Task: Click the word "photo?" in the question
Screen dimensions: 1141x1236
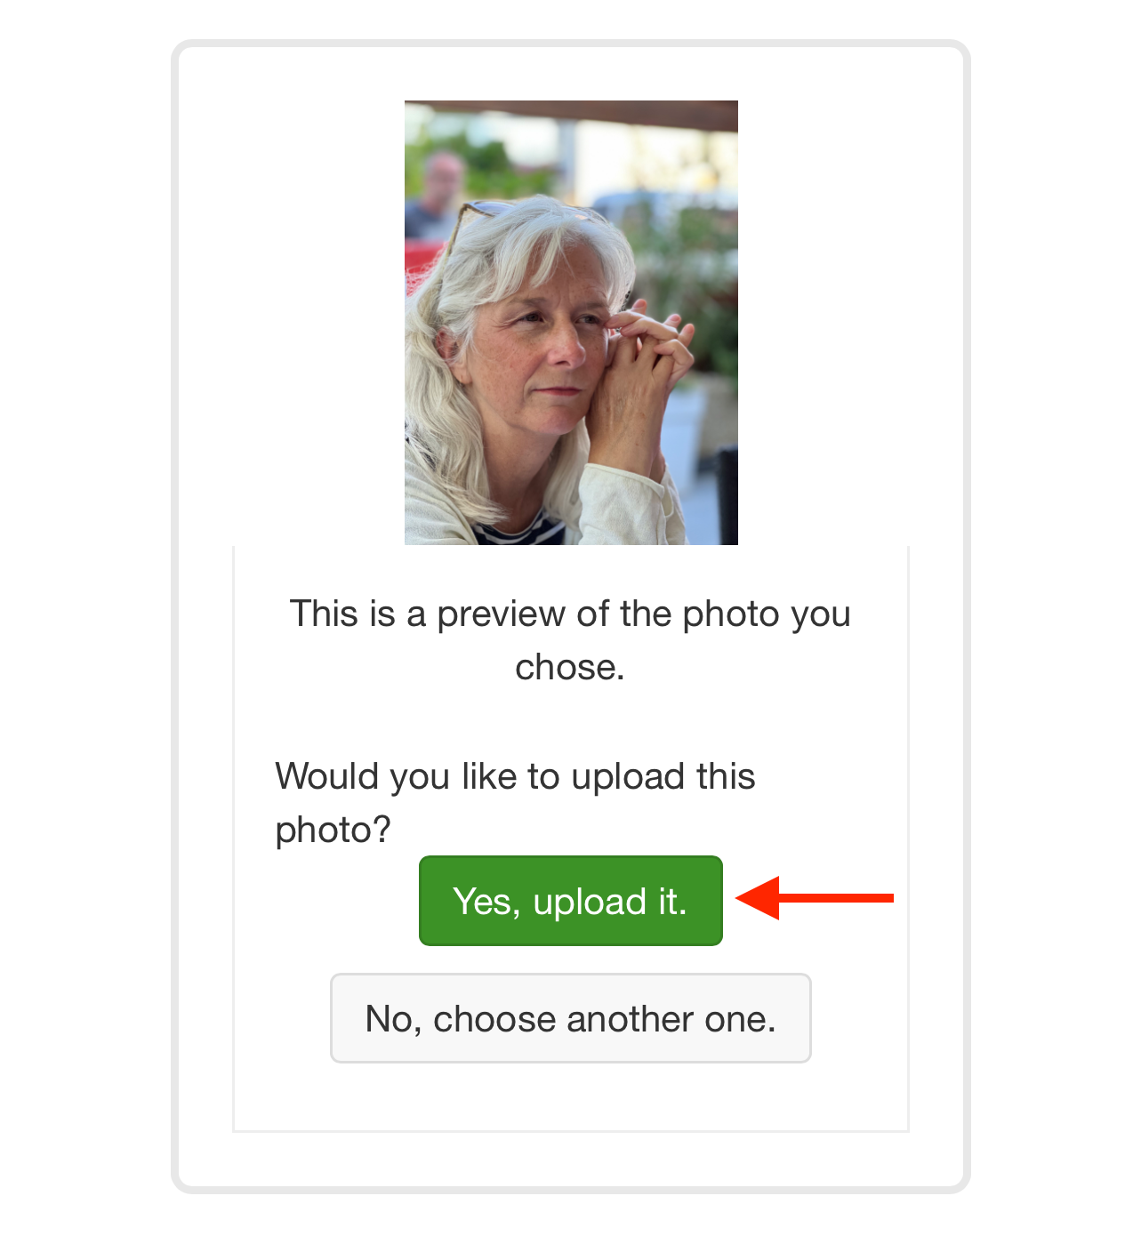Action: (x=333, y=831)
